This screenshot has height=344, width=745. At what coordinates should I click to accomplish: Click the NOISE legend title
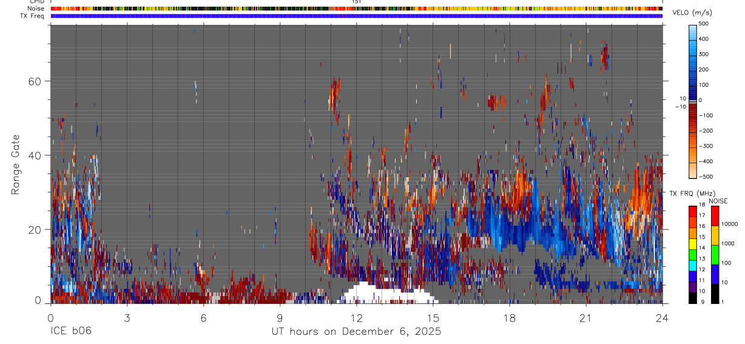[718, 201]
